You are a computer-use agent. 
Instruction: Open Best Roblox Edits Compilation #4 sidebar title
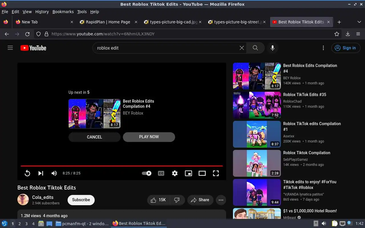[310, 68]
